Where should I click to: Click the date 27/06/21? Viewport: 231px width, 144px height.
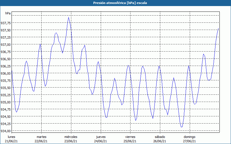189,141
